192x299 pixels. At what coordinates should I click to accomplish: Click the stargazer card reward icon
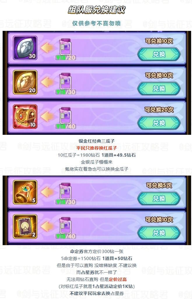25,226
